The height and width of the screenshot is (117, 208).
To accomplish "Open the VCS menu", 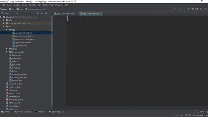I will click(x=51, y=5).
